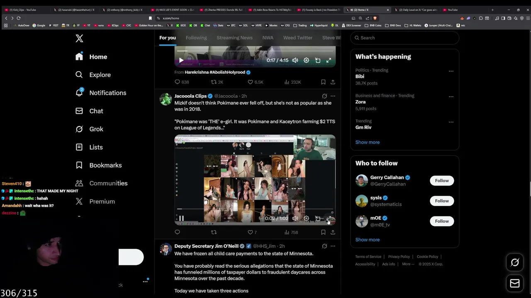This screenshot has height=298, width=531.
Task: Play the top video in the feed
Action: pyautogui.click(x=181, y=60)
